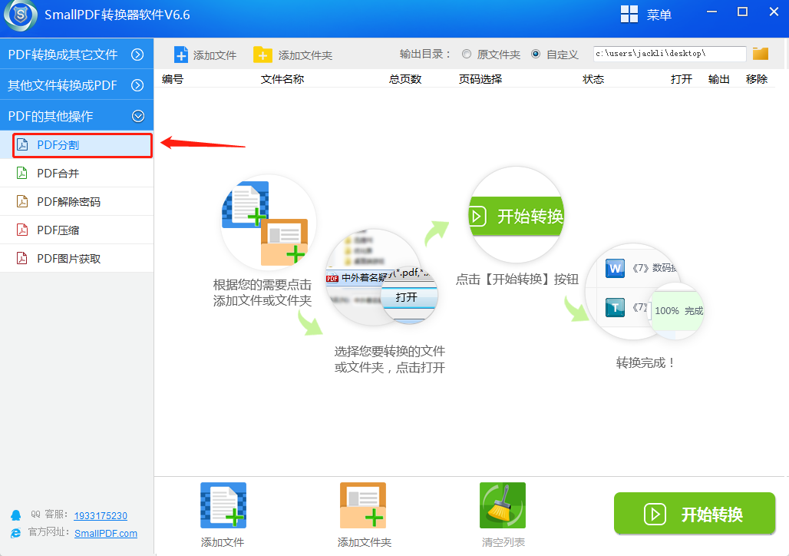
Task: Choose PDF压缩 from the sidebar
Action: [x=58, y=230]
